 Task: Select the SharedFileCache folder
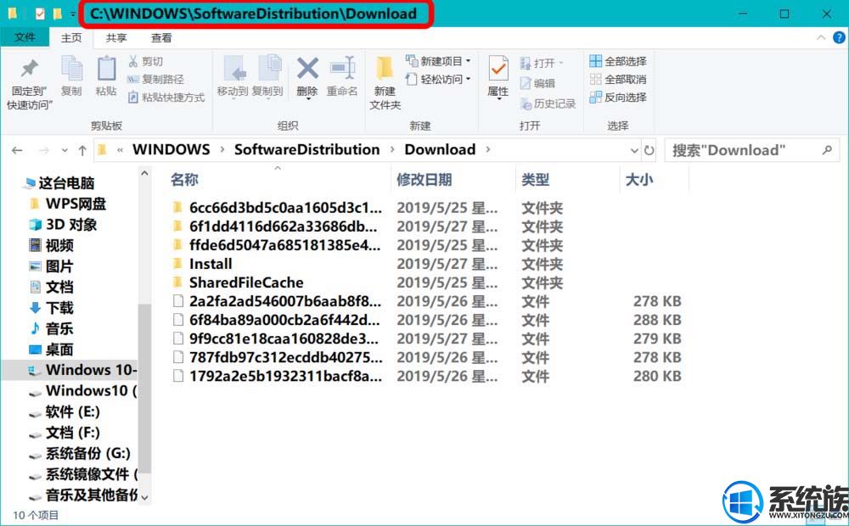pos(239,283)
